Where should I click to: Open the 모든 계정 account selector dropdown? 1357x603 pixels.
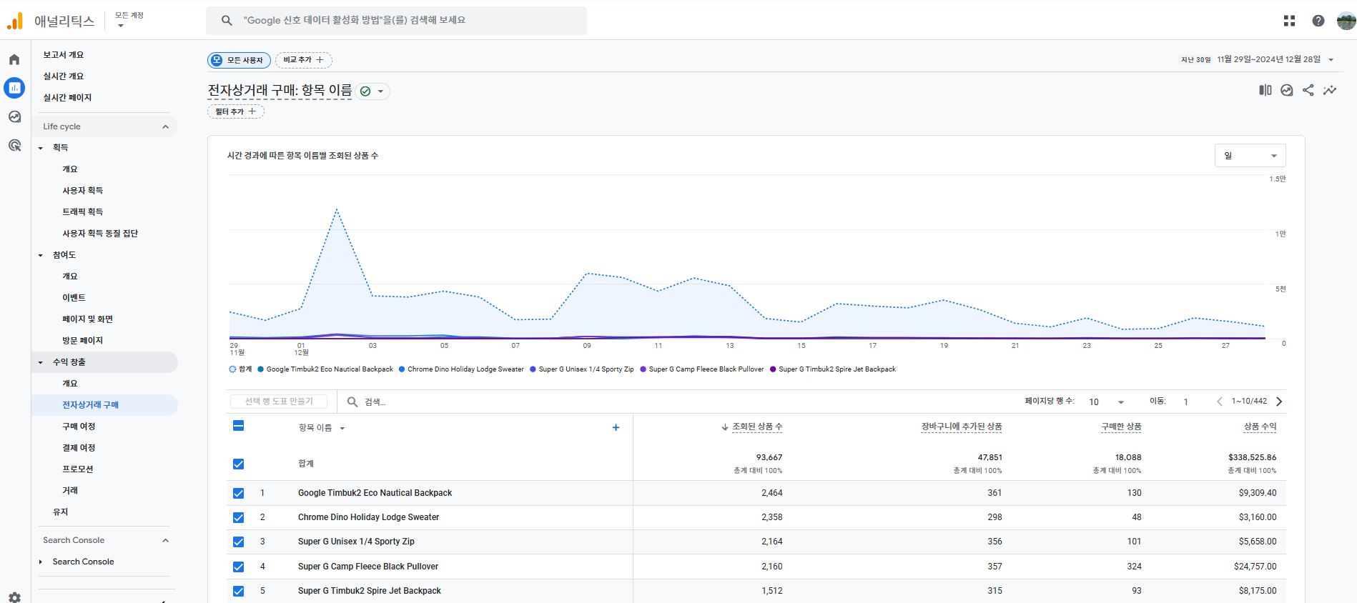(x=129, y=19)
